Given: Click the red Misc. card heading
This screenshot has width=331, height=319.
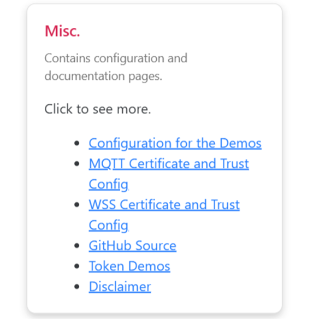Looking at the screenshot, I should click(x=62, y=31).
